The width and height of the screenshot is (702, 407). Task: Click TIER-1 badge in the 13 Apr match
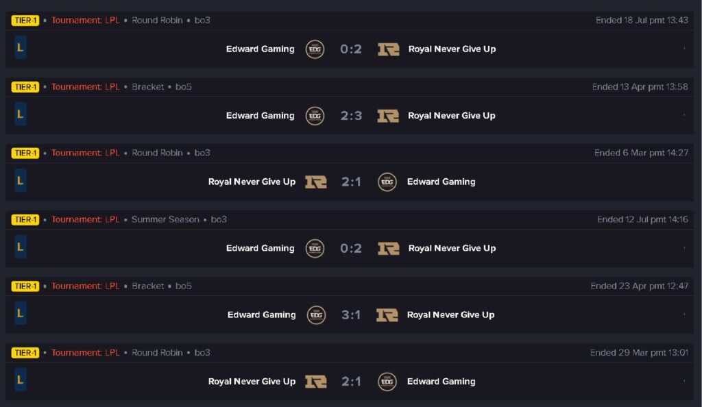(x=25, y=87)
